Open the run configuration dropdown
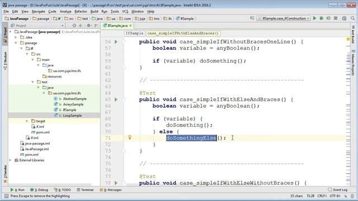The height and width of the screenshot is (201, 358). (x=284, y=18)
